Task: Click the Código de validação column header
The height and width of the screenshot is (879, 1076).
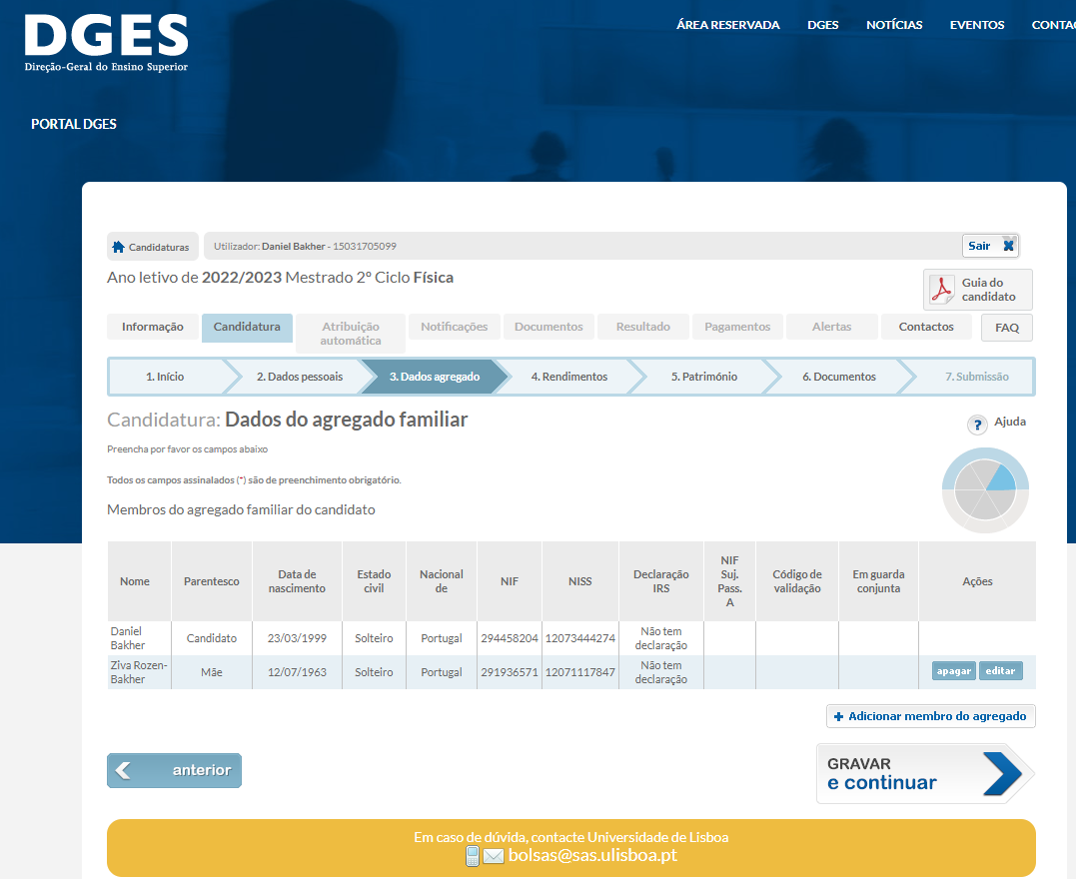Action: tap(796, 581)
